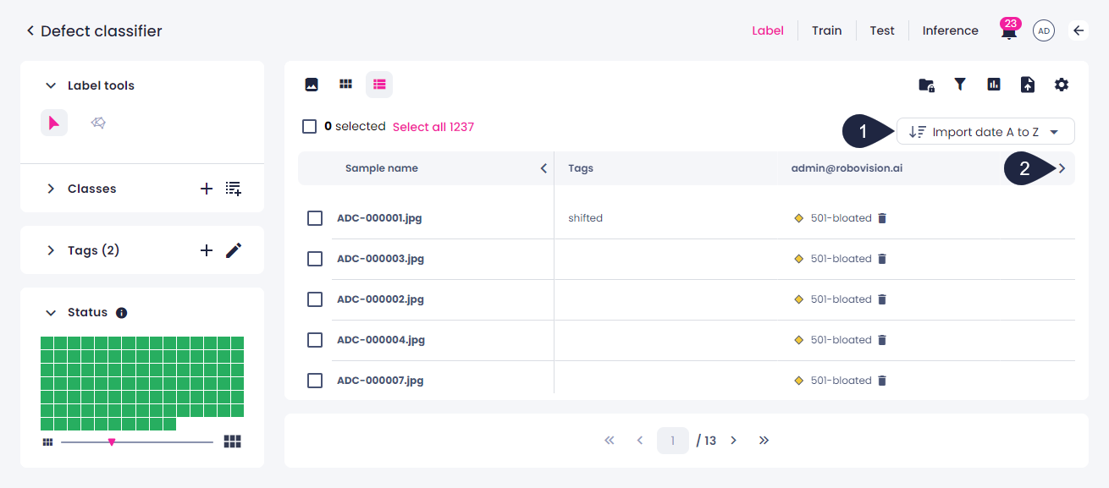The width and height of the screenshot is (1109, 488).
Task: Check the ADC-000001.jpg row
Action: tap(315, 218)
